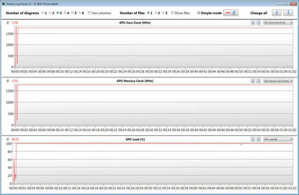The height and width of the screenshot is (195, 299).
Task: Tick the Show files checkbox
Action: pos(172,13)
